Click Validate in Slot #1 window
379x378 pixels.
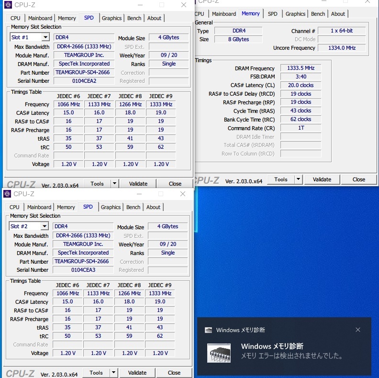(138, 183)
